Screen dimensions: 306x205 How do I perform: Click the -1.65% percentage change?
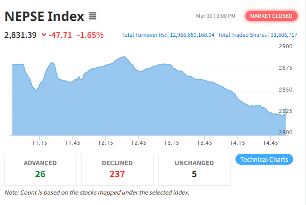click(90, 35)
